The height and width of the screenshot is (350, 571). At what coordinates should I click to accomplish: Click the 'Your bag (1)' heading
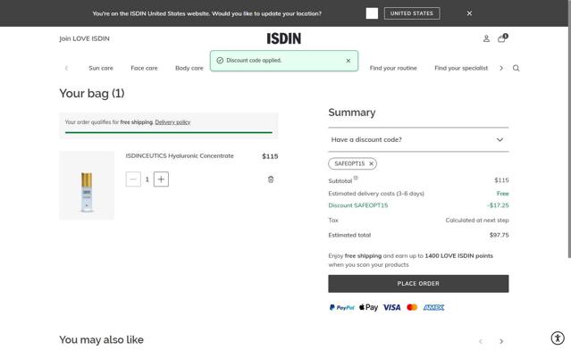[92, 94]
